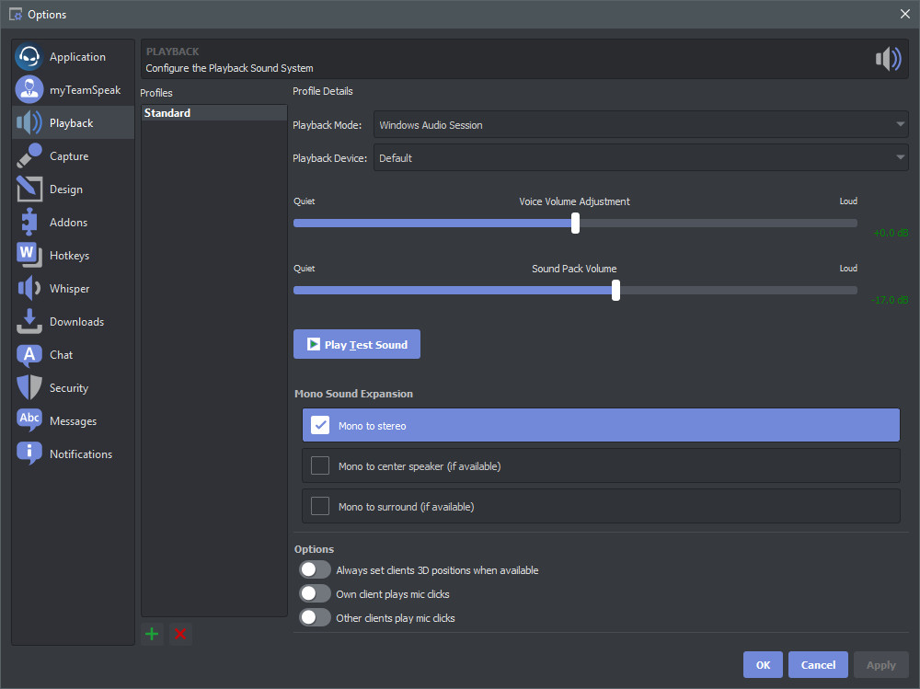Click the myTeamSpeak avatar icon
The image size is (920, 689).
(x=29, y=90)
